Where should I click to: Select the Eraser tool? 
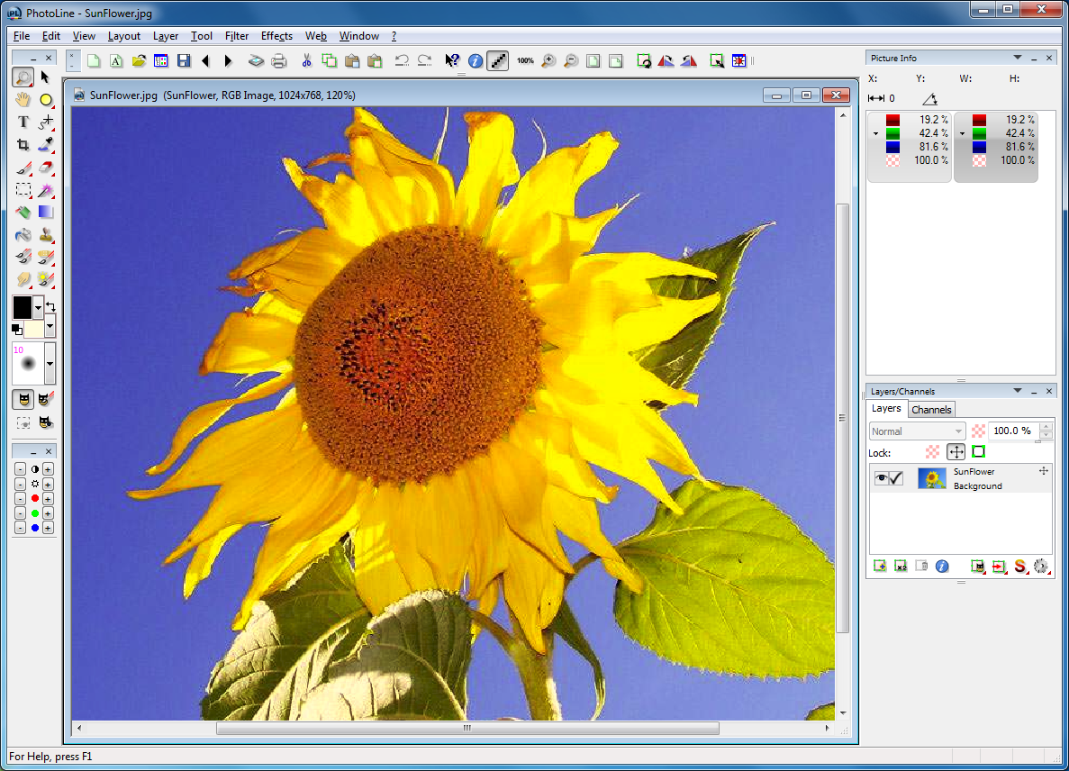coord(46,167)
